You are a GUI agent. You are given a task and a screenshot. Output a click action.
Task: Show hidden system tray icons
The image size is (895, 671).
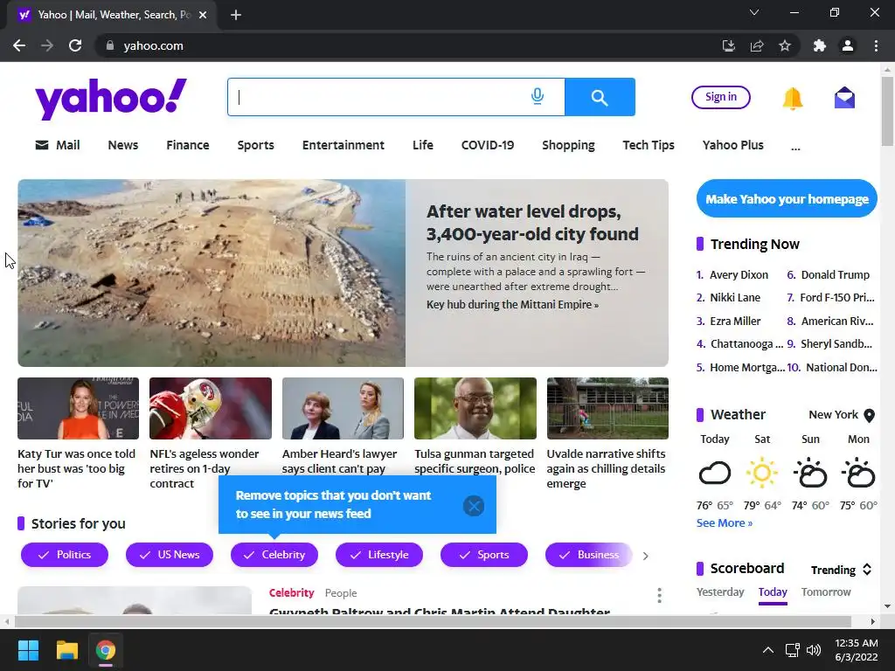pyautogui.click(x=768, y=650)
